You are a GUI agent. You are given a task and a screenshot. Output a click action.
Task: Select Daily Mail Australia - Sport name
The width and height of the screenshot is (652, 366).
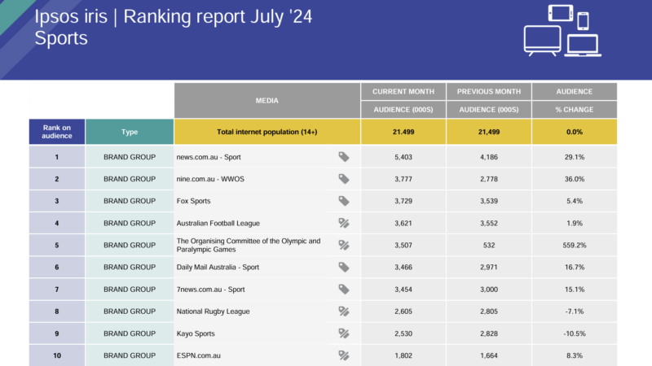coord(218,268)
